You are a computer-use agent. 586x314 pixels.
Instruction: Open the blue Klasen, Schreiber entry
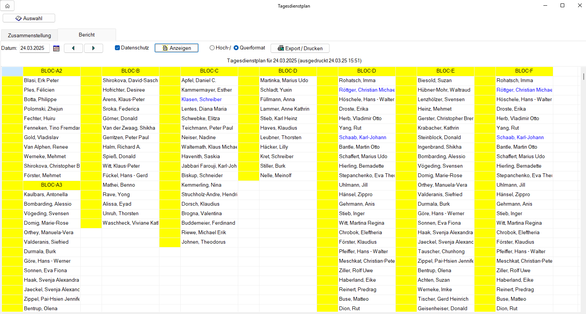pos(201,99)
